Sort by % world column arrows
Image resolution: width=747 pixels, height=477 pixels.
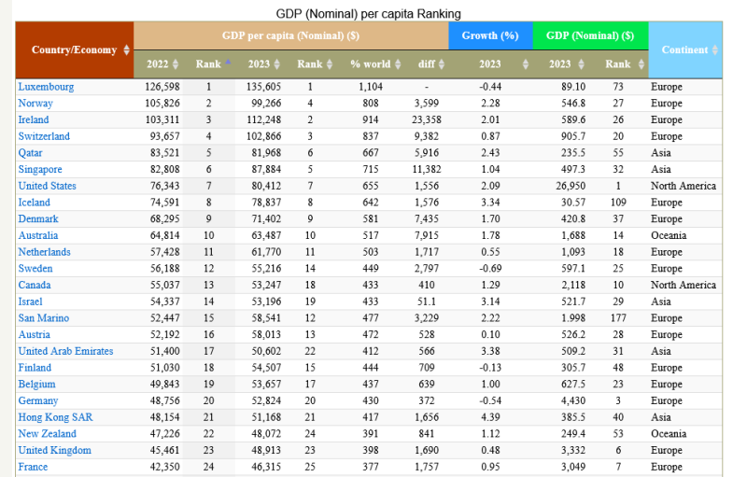tap(398, 64)
